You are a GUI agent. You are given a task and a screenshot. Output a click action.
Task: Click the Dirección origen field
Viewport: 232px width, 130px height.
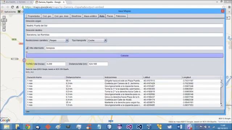click(125, 26)
